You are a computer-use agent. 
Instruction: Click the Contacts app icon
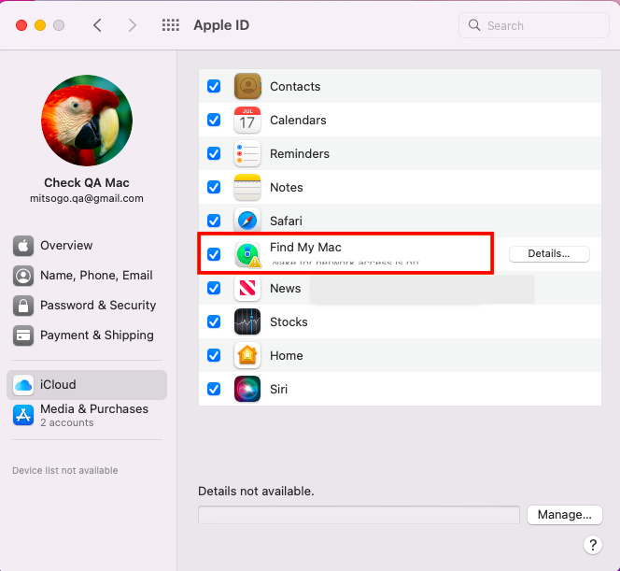[247, 86]
